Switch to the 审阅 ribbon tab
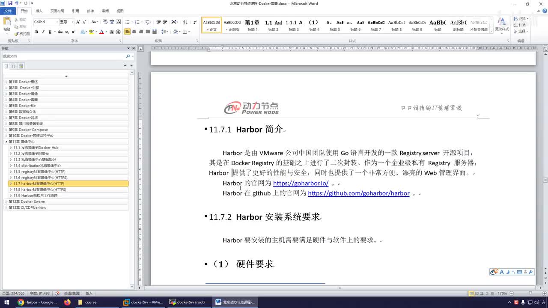Image resolution: width=548 pixels, height=308 pixels. [x=105, y=11]
